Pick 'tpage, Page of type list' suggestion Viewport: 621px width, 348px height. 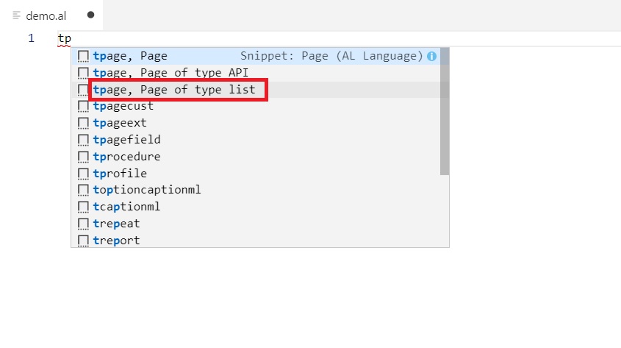[174, 90]
